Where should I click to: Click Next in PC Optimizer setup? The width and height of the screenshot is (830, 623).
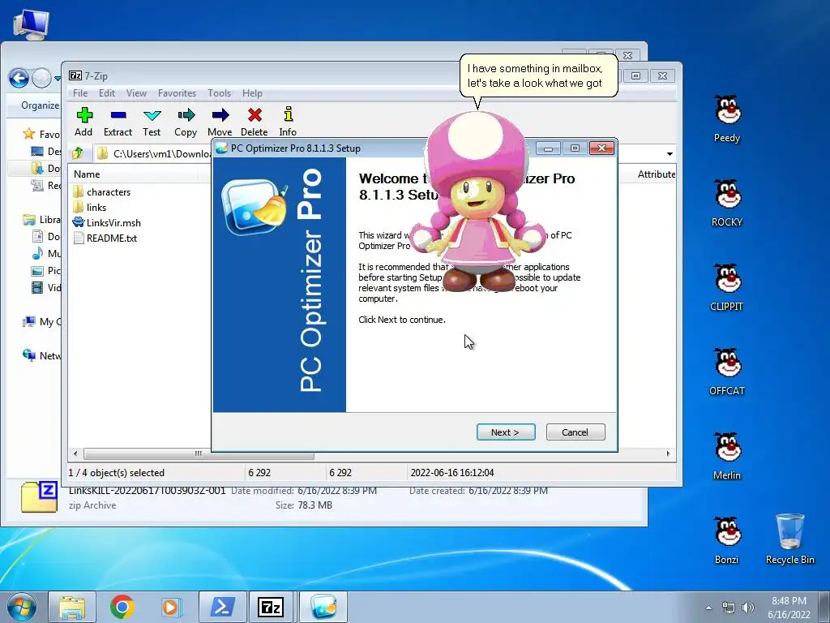(x=506, y=432)
